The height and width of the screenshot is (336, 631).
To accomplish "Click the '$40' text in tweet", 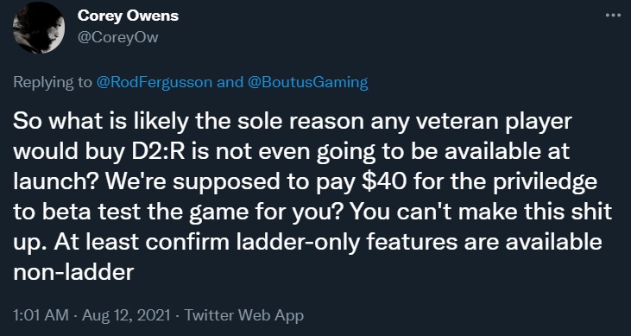I will click(383, 182).
